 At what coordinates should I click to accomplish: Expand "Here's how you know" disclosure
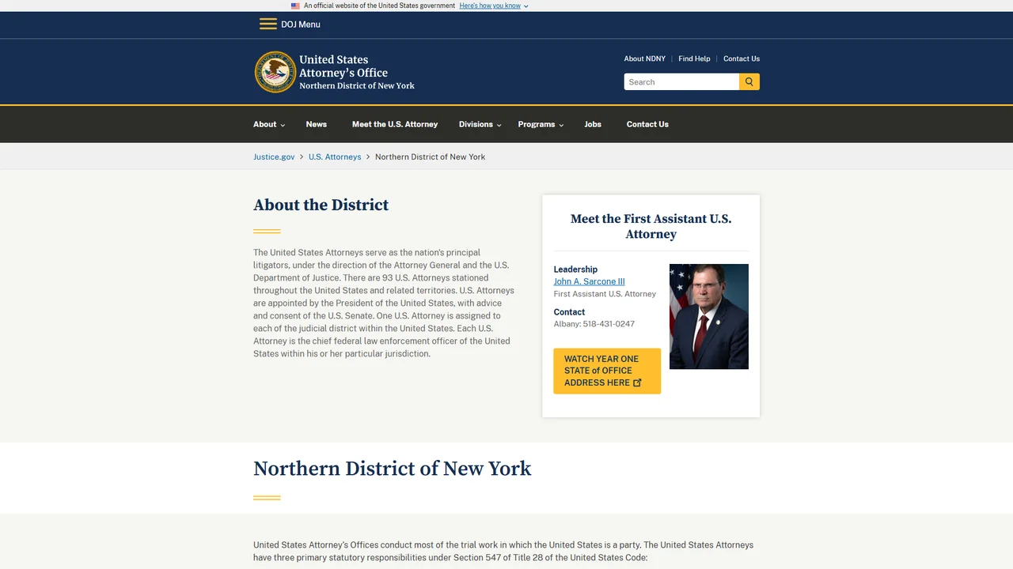494,6
